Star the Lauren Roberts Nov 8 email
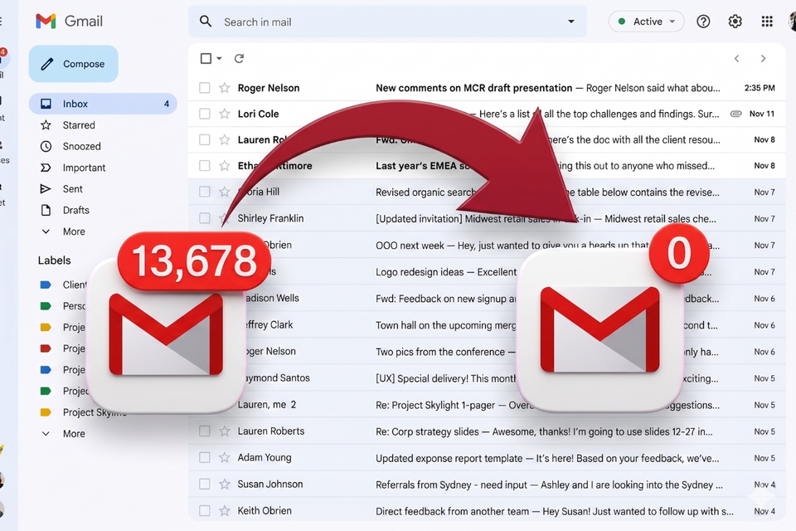 point(225,139)
